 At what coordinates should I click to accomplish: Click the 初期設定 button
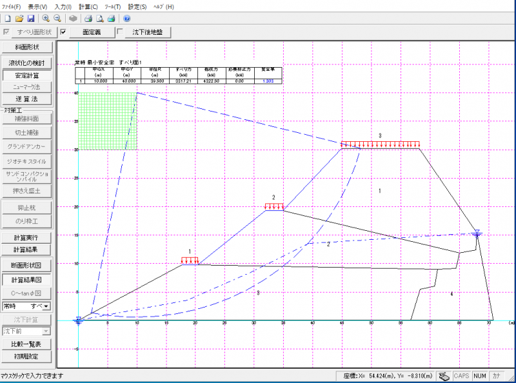coord(26,357)
